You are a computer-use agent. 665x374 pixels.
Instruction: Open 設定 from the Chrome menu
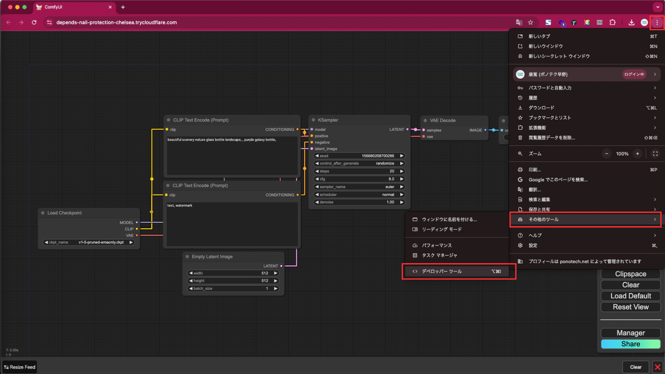pyautogui.click(x=587, y=245)
